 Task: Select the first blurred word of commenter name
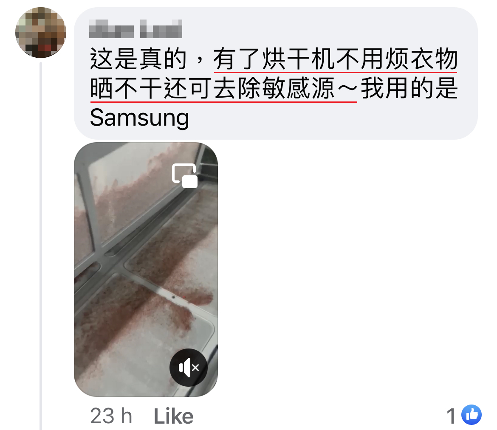click(x=112, y=29)
